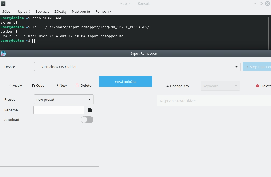Click the Najprv nastavte kláves field
271x177 pixels.
tap(186, 101)
